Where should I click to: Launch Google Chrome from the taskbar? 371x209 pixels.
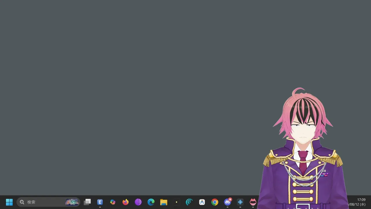pyautogui.click(x=215, y=202)
